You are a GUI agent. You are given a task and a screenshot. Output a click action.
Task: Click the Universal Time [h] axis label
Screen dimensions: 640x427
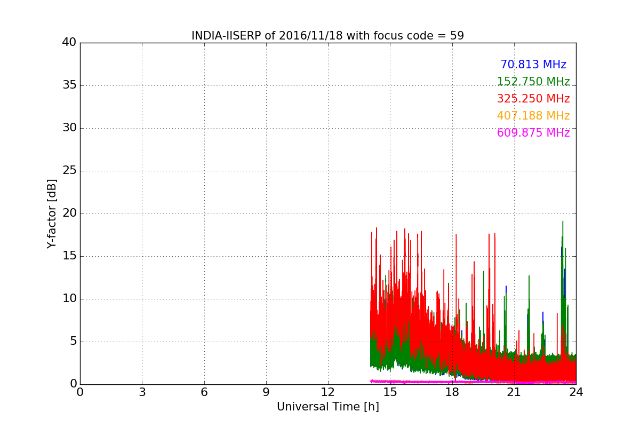click(x=327, y=407)
